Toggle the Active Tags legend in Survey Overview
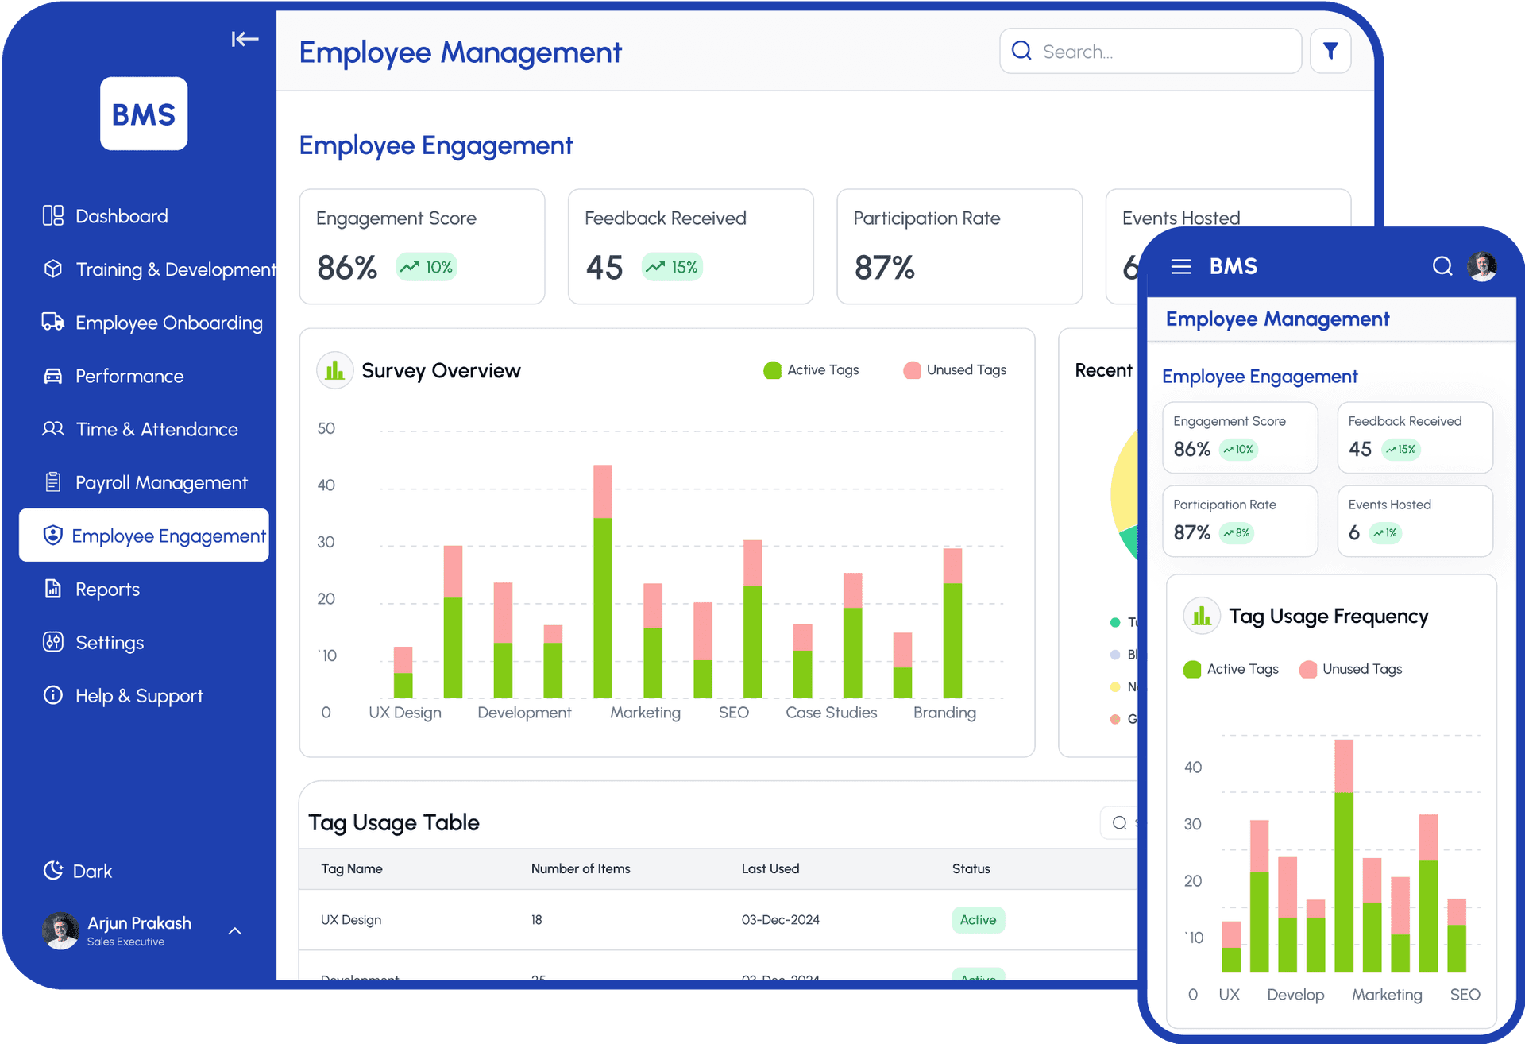The width and height of the screenshot is (1525, 1044). (810, 369)
